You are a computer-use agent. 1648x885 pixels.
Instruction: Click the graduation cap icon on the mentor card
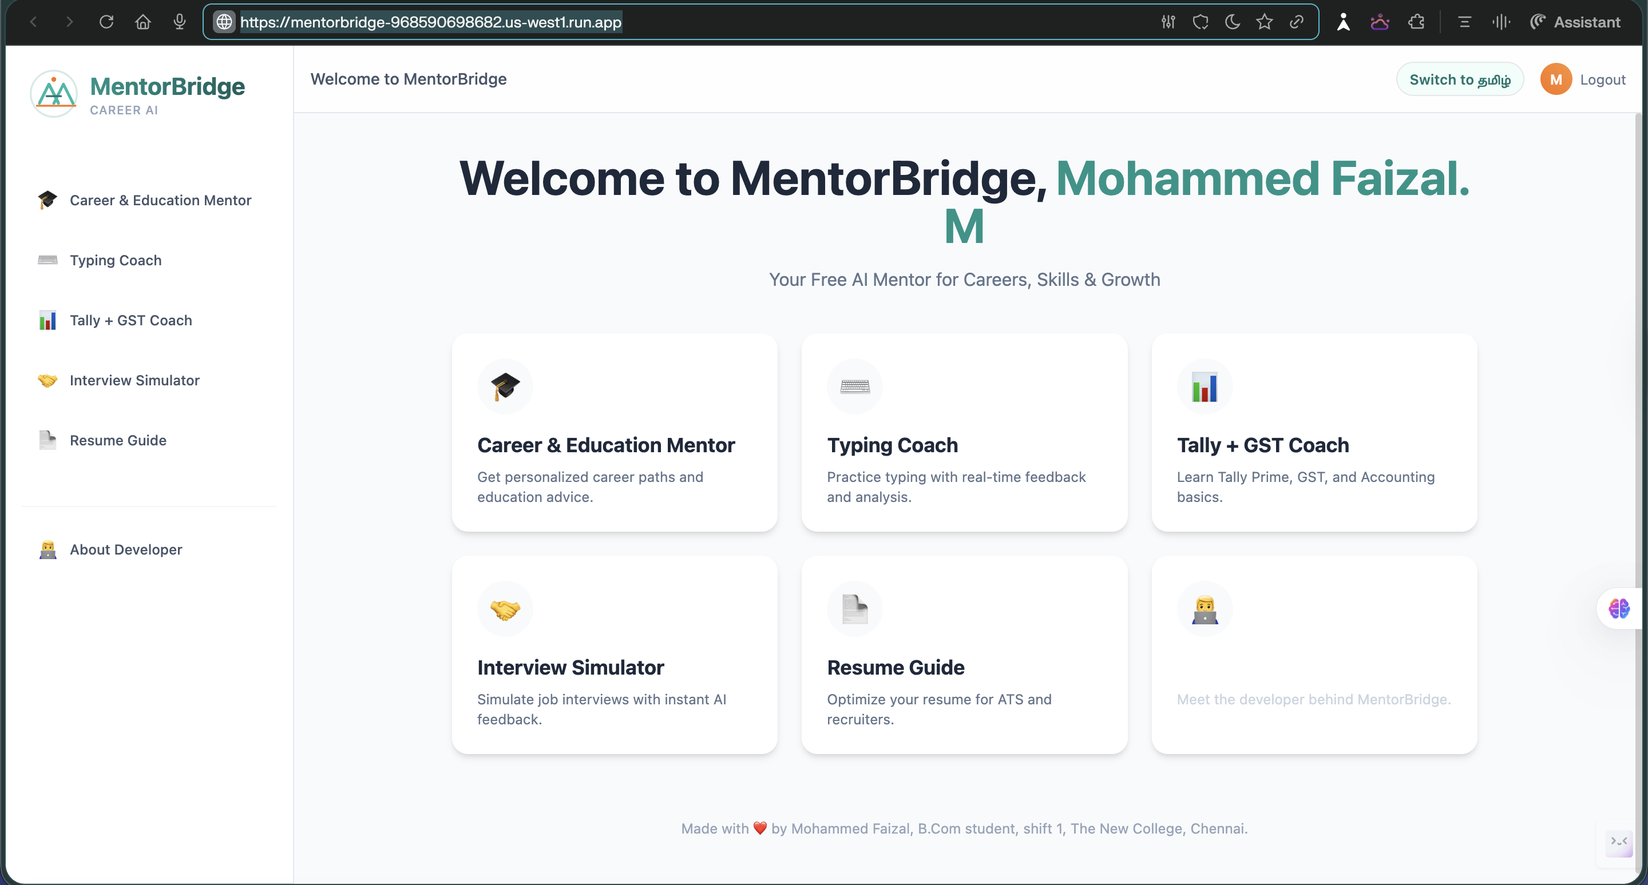coord(505,386)
